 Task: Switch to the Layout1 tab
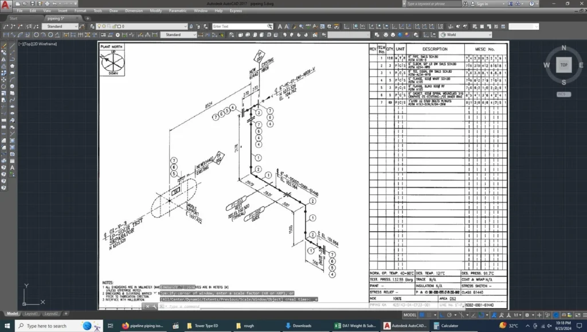coord(31,314)
